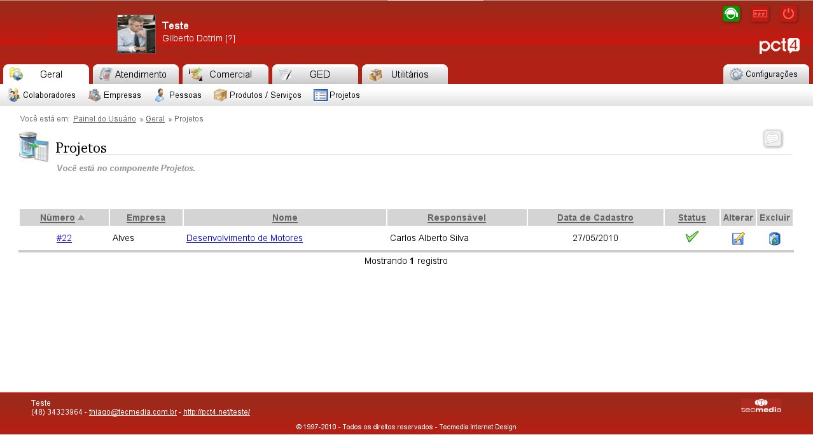Image resolution: width=813 pixels, height=435 pixels.
Task: Switch to the Comercial tab
Action: pos(225,74)
